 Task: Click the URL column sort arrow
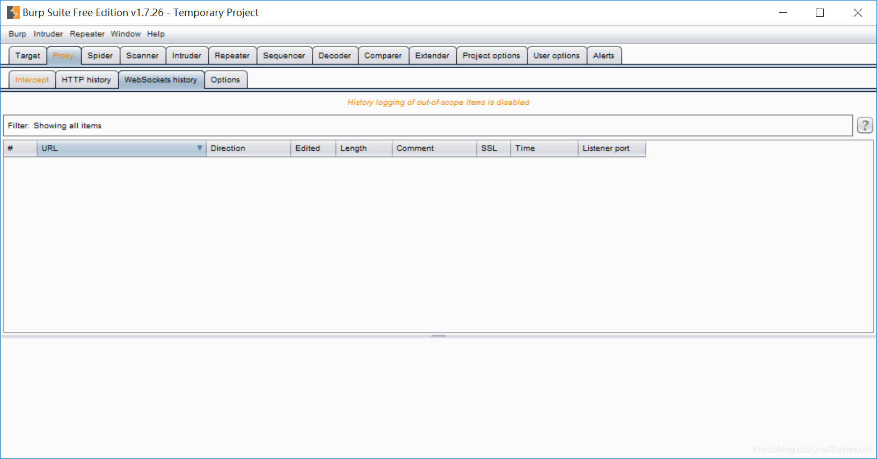[200, 148]
